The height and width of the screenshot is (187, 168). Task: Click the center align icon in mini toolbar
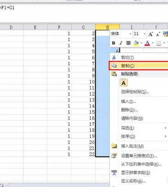[128, 43]
